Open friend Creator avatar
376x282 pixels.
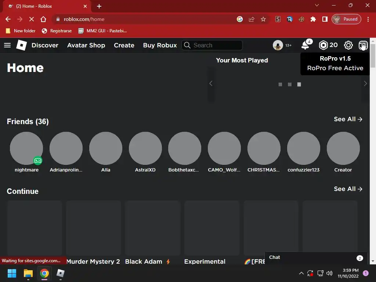(x=343, y=148)
